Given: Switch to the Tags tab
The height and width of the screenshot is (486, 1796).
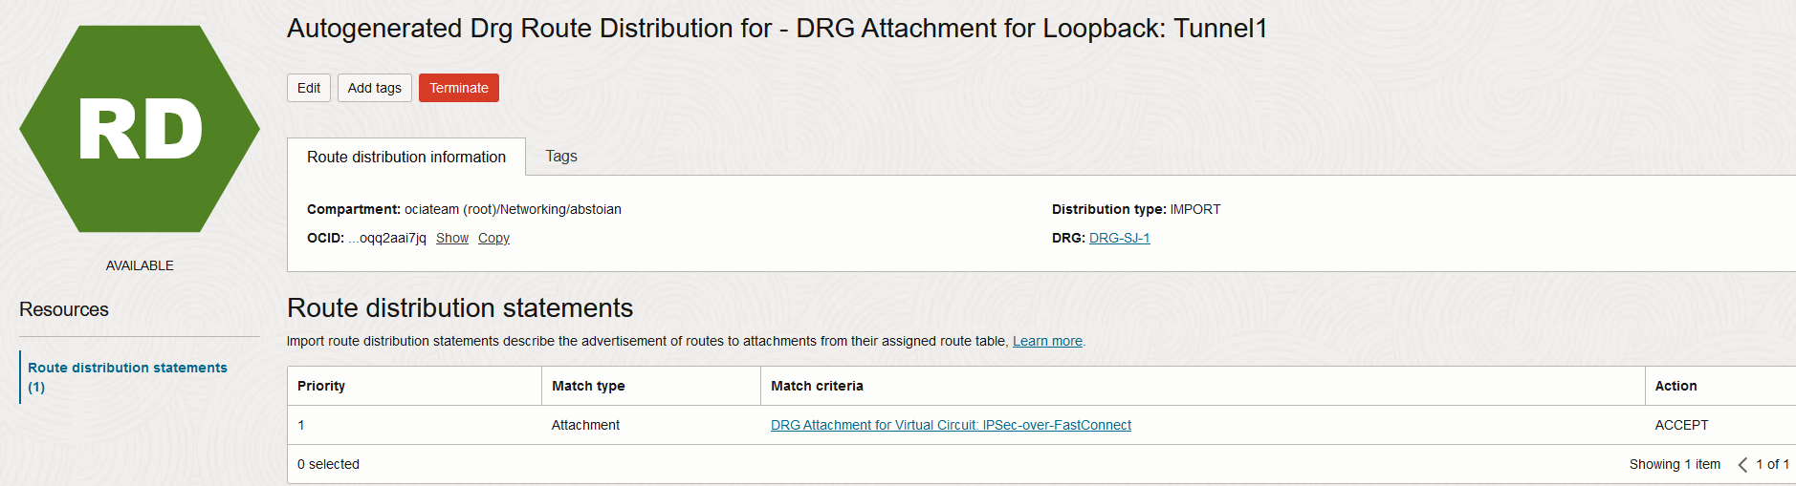Looking at the screenshot, I should 561,157.
